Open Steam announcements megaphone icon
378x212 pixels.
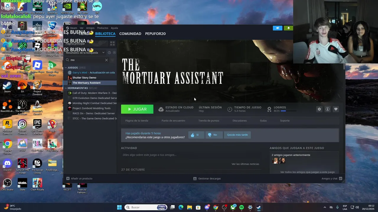point(278,28)
